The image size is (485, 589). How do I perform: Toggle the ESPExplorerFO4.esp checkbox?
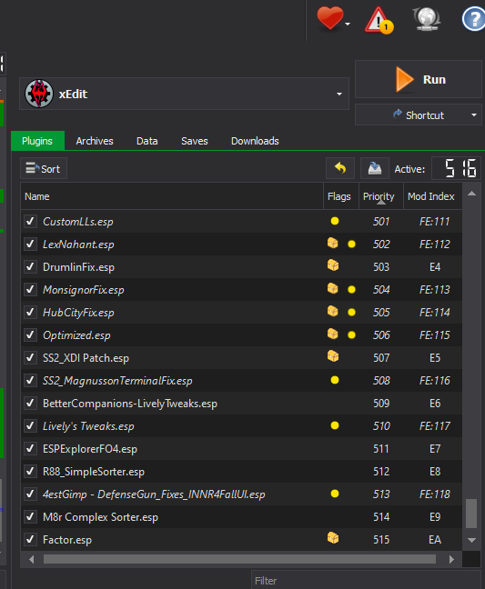30,448
